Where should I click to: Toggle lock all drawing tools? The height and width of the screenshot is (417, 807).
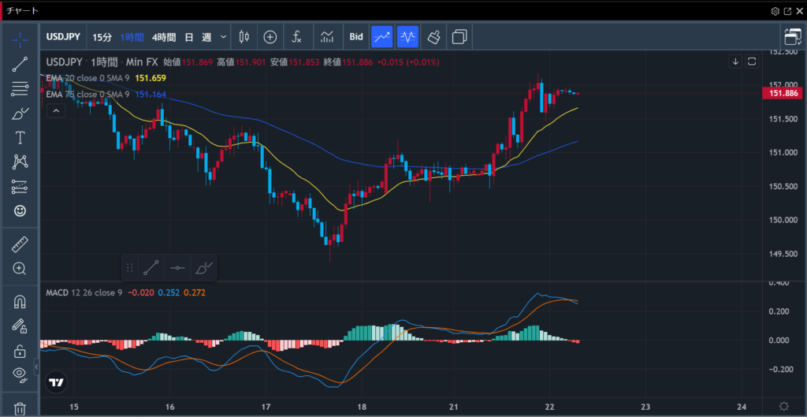pos(20,350)
